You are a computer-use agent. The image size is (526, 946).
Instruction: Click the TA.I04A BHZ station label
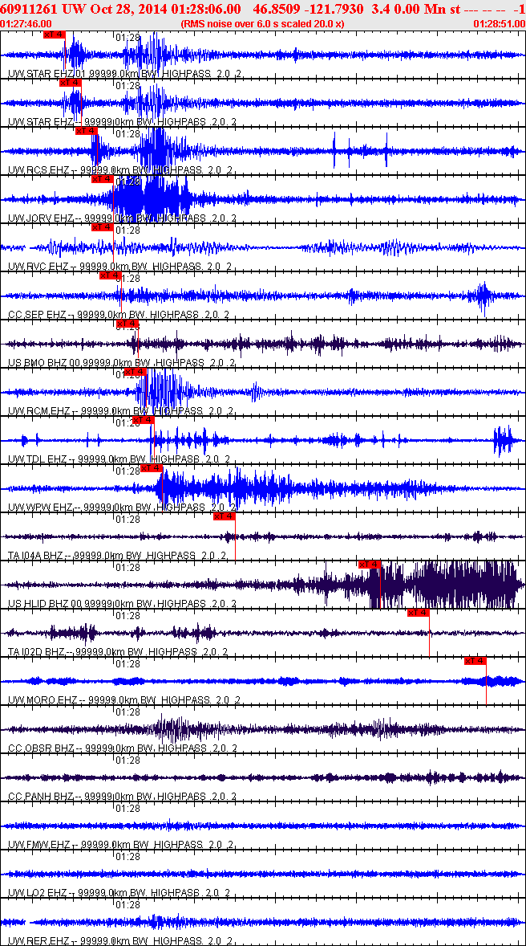40,557
